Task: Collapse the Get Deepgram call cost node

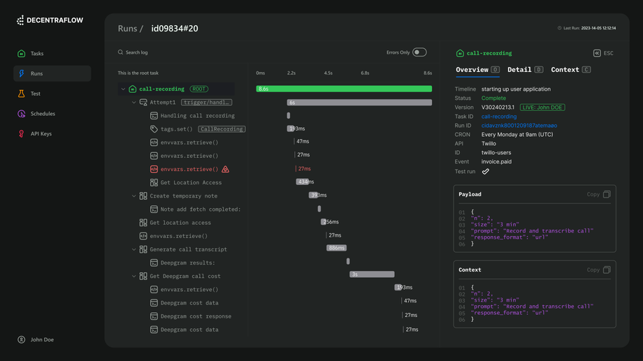Action: click(134, 277)
